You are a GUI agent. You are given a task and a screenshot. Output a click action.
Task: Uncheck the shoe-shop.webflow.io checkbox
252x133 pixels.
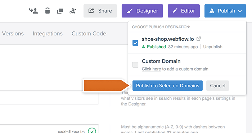[x=135, y=43]
